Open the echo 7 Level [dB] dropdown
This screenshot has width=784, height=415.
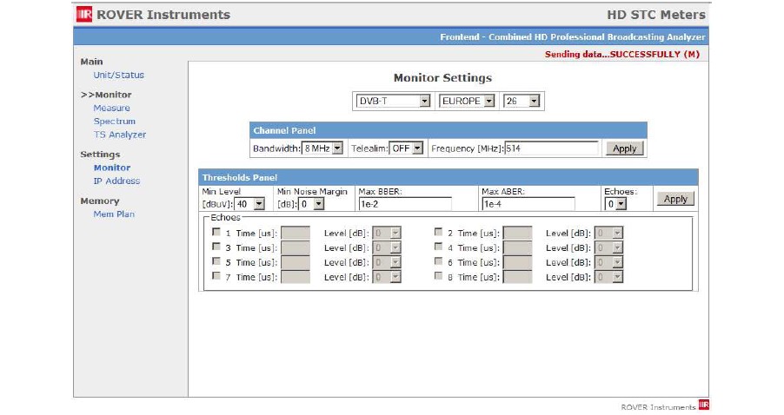[387, 277]
